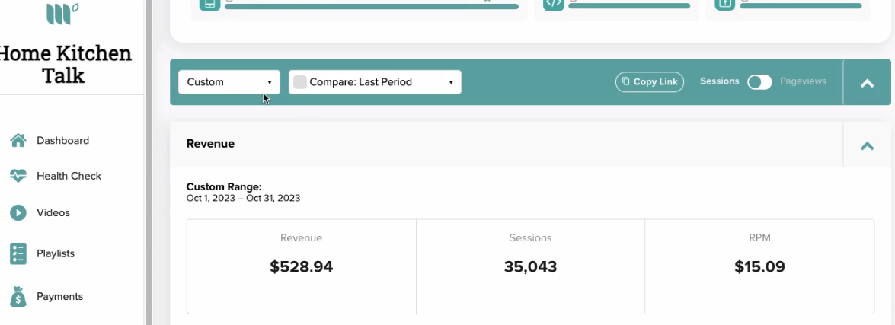Click the Copy Link button
This screenshot has height=325, width=895.
650,82
